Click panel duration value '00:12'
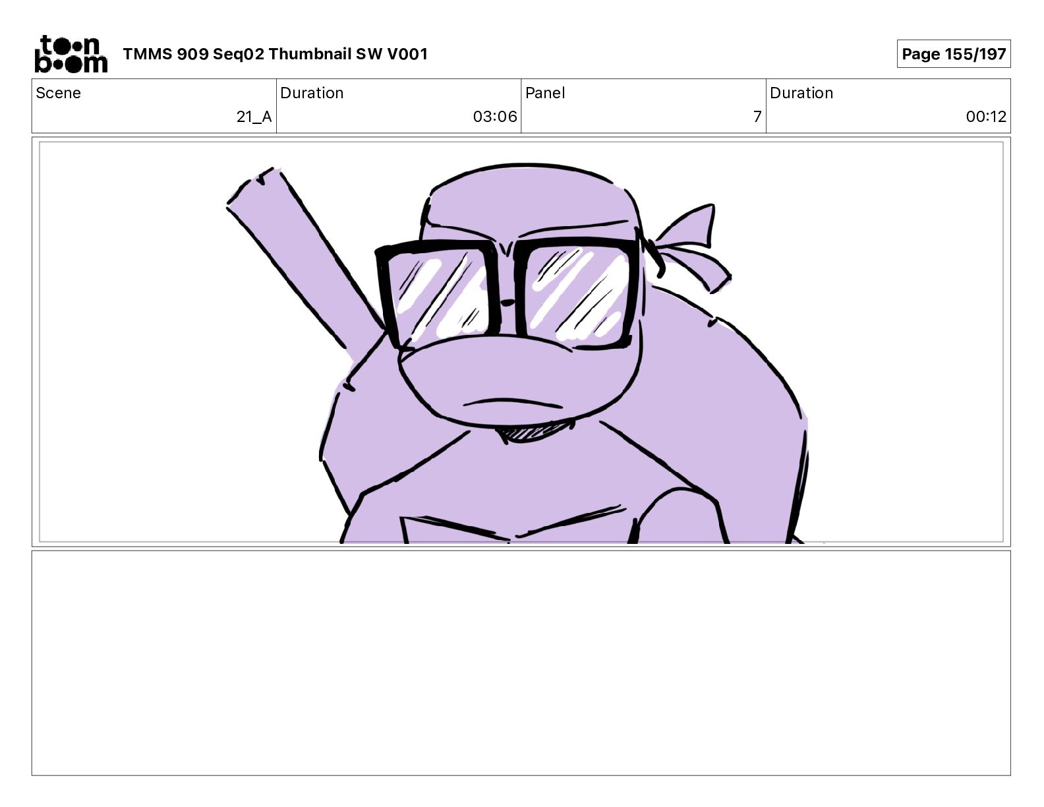 point(986,117)
